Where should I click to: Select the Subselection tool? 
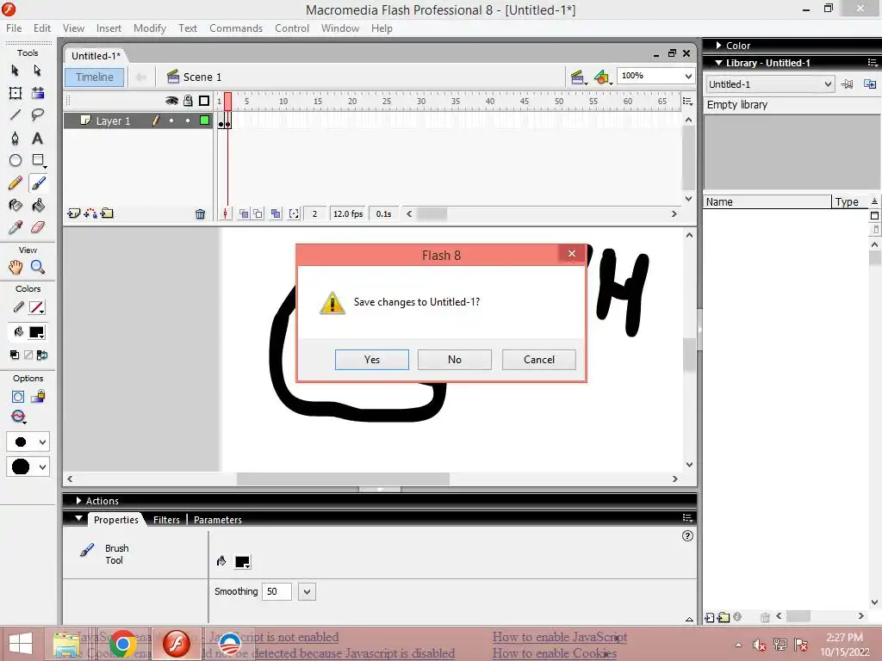(37, 71)
